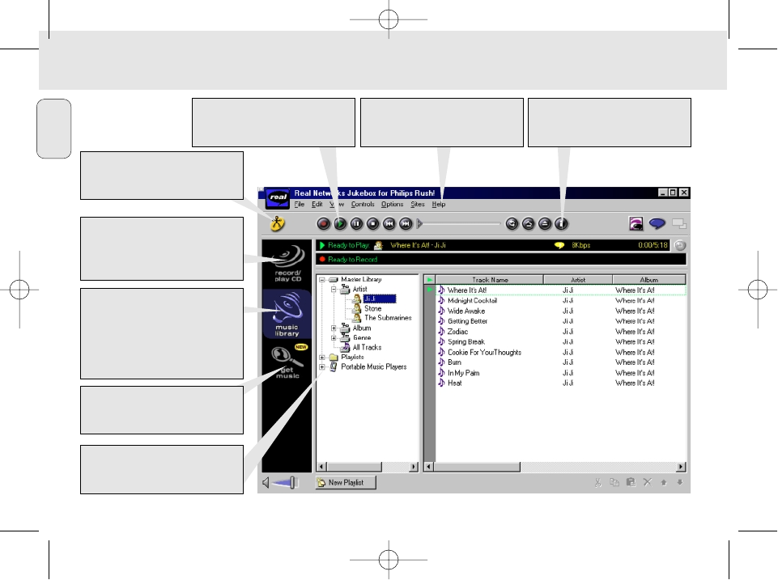Viewport: 778px width, 580px height.
Task: Toggle the shuffle play button
Action: pyautogui.click(x=528, y=224)
